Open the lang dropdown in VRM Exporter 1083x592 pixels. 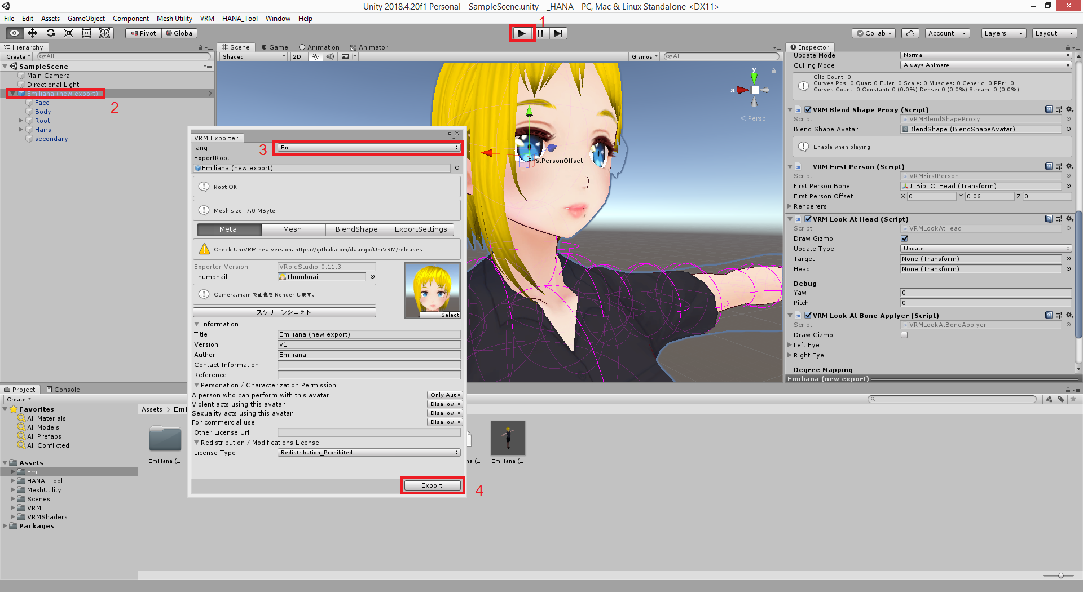[x=369, y=148]
